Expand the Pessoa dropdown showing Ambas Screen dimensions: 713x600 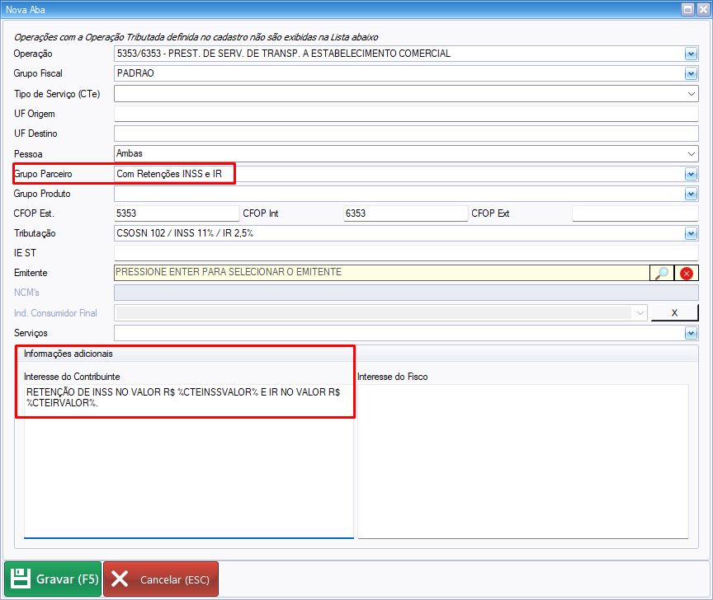click(691, 154)
